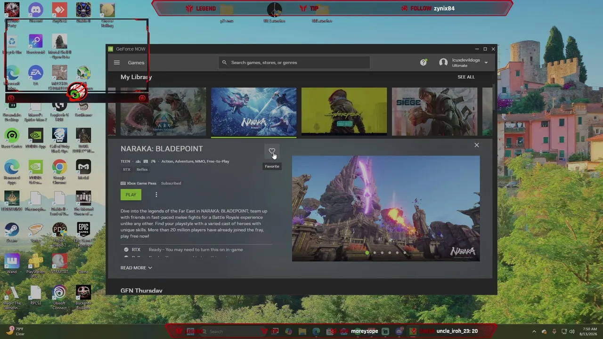Click the Xbox Game Pass store label
This screenshot has width=603, height=339.
click(x=139, y=183)
